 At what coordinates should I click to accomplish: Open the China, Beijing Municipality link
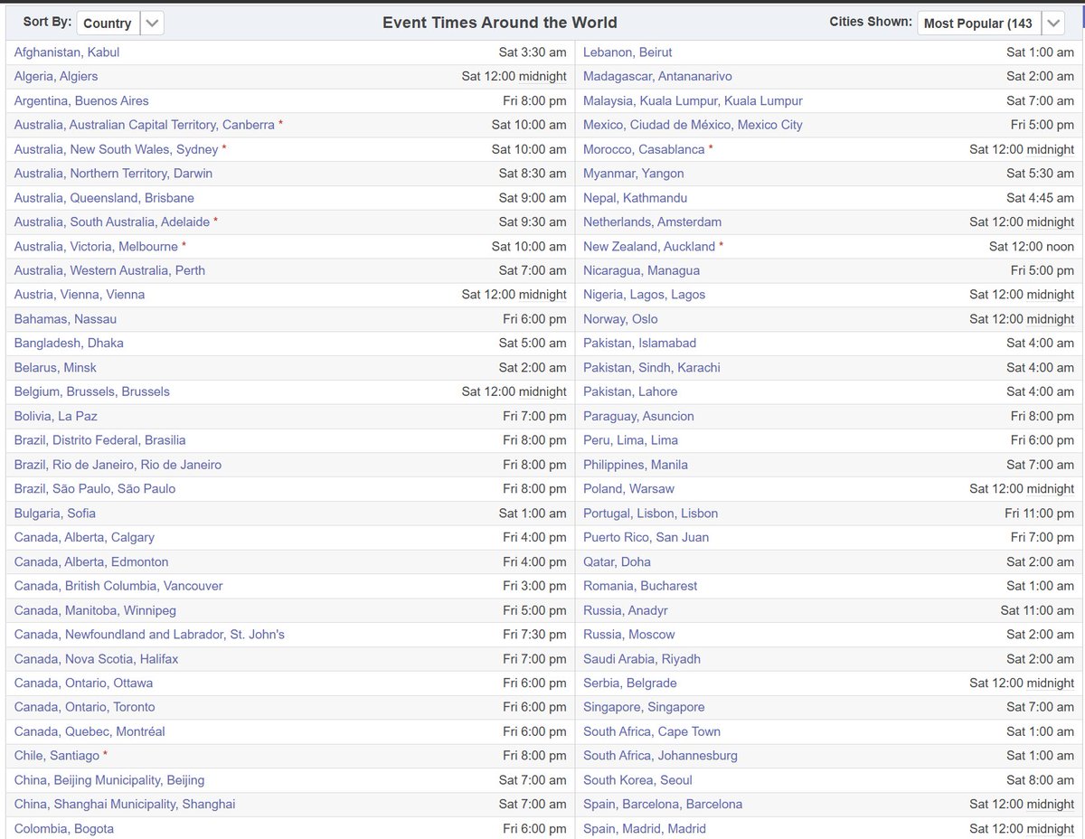(109, 780)
